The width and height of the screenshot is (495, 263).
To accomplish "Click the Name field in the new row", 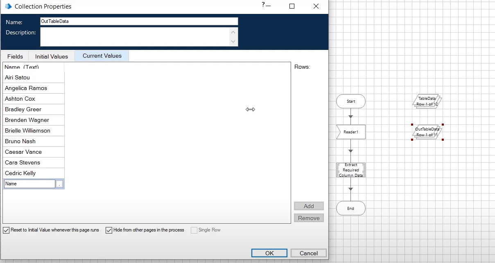I will (x=29, y=184).
